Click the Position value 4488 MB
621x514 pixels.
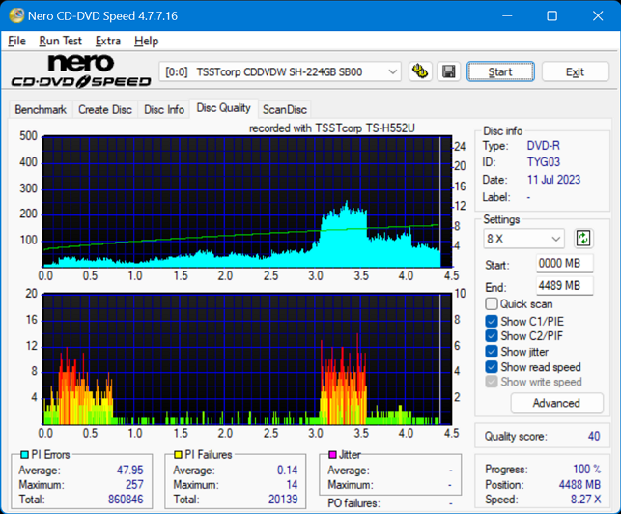(x=579, y=485)
